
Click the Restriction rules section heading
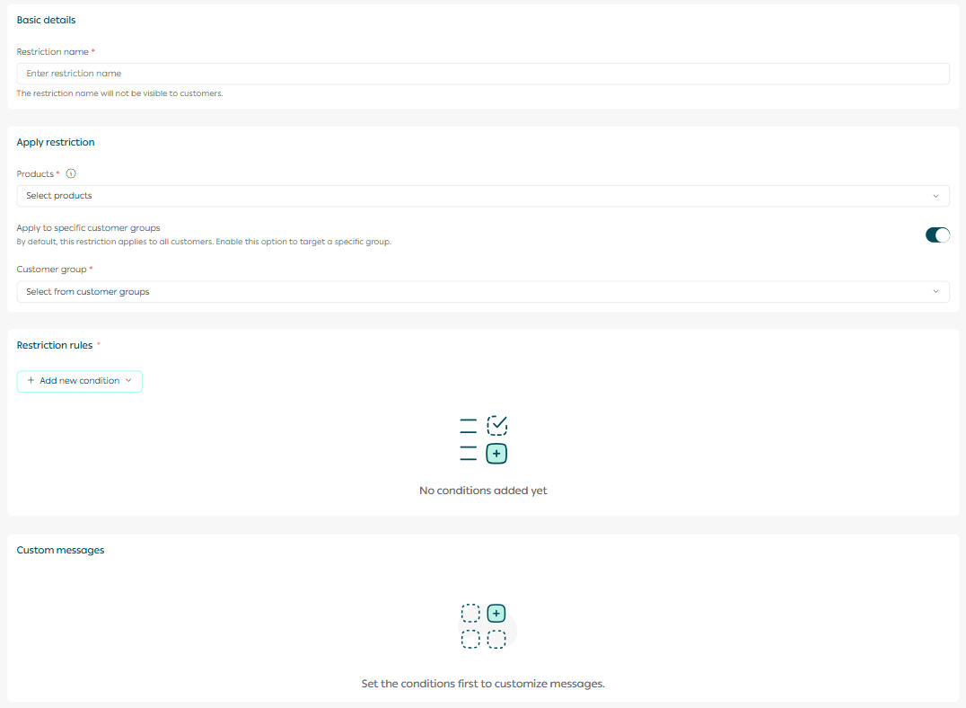tap(55, 345)
